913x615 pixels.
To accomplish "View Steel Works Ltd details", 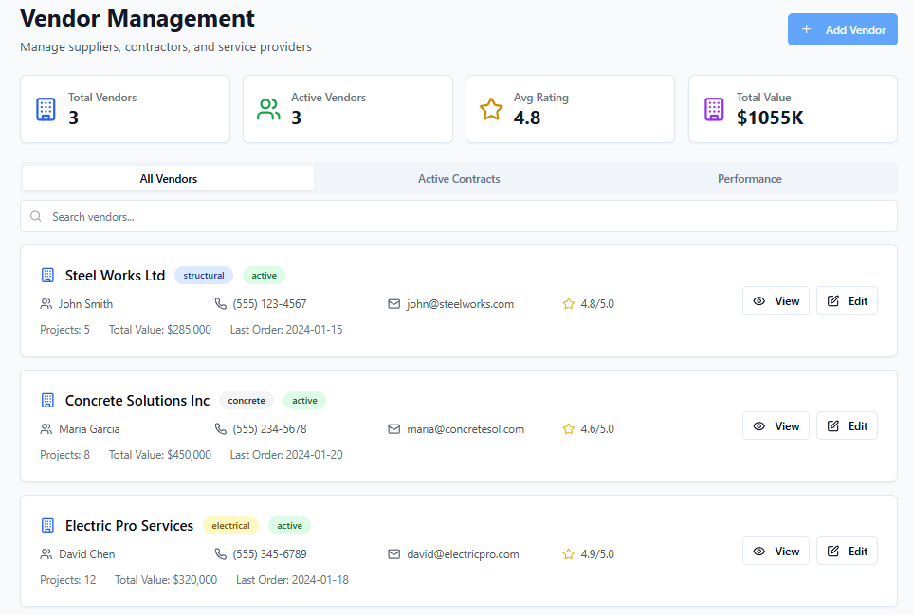I will click(x=776, y=300).
